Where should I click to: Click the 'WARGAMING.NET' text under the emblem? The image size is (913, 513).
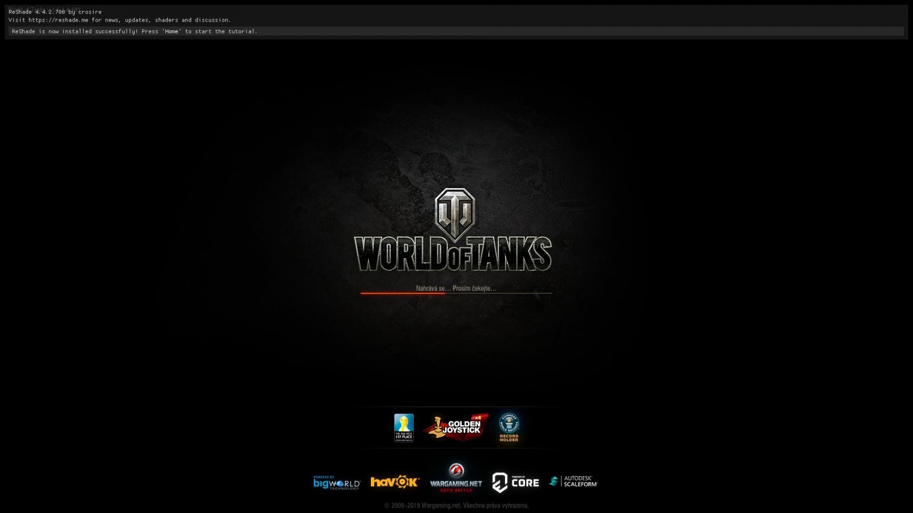point(456,484)
